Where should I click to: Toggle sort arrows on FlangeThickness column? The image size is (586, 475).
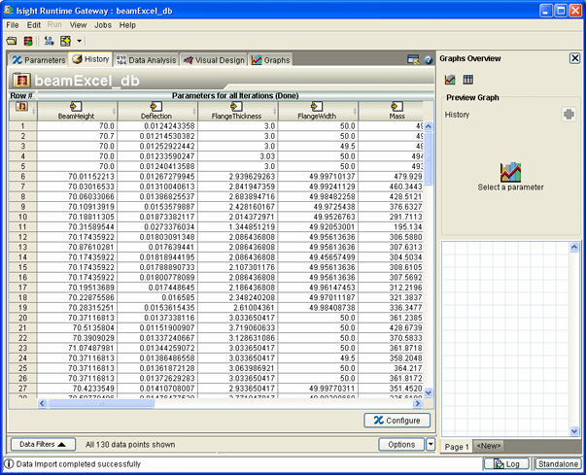pos(275,112)
